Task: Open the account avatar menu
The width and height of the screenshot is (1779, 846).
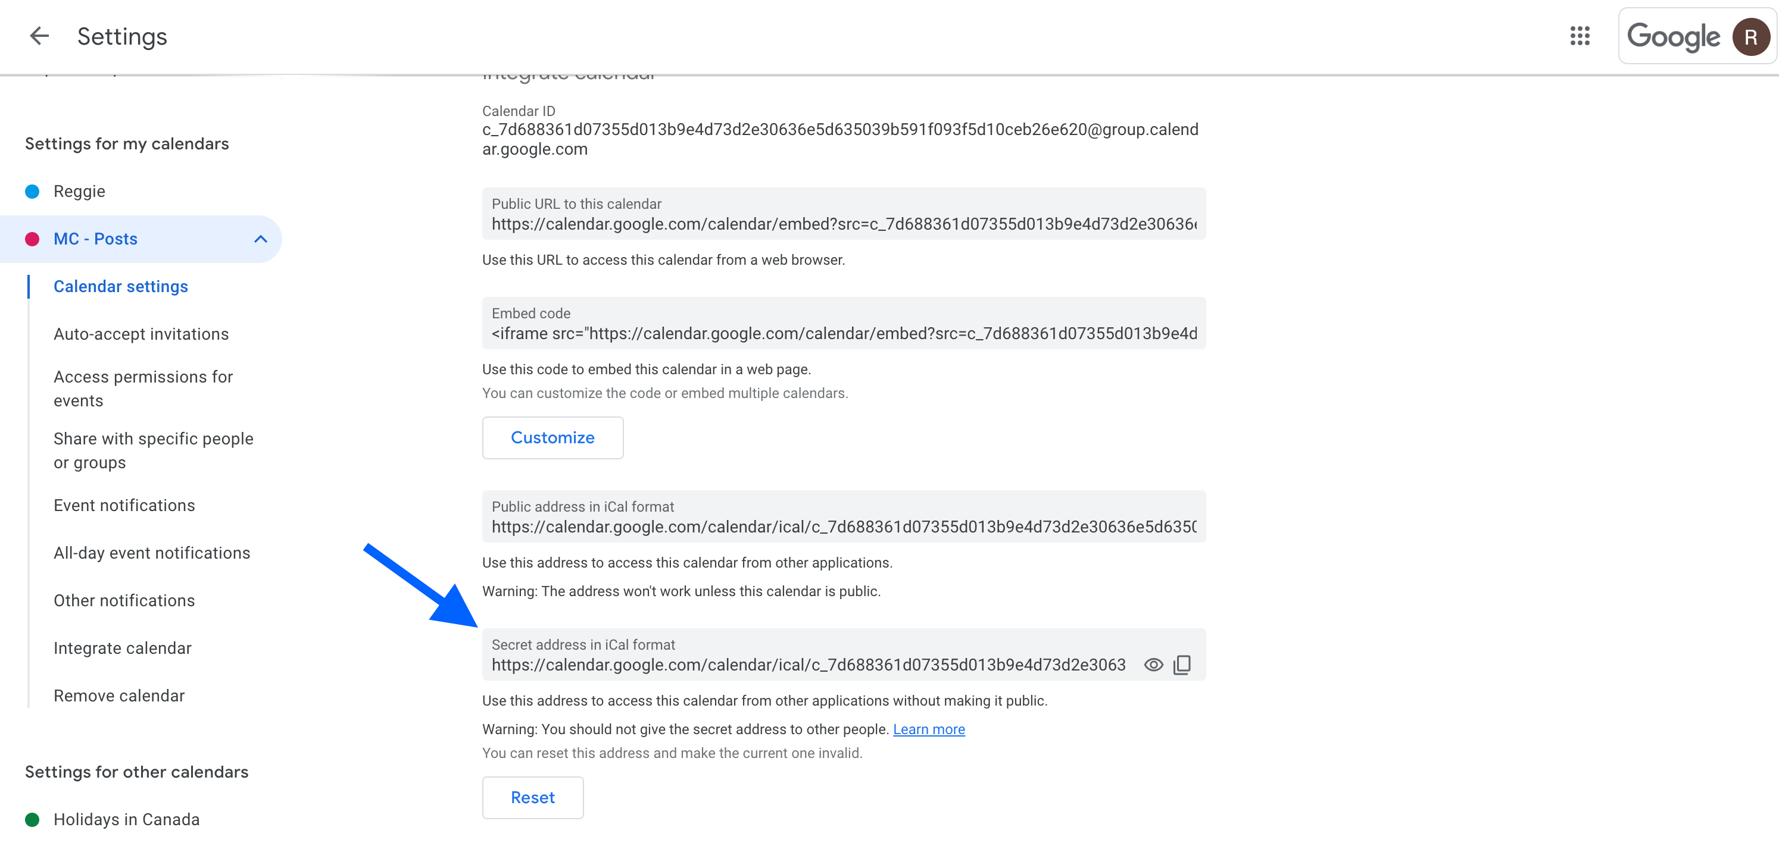Action: click(x=1749, y=37)
